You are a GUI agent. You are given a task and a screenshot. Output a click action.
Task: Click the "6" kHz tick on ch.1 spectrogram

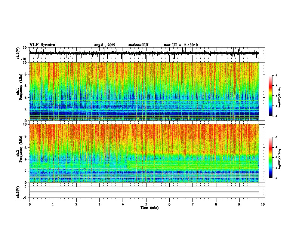point(26,86)
